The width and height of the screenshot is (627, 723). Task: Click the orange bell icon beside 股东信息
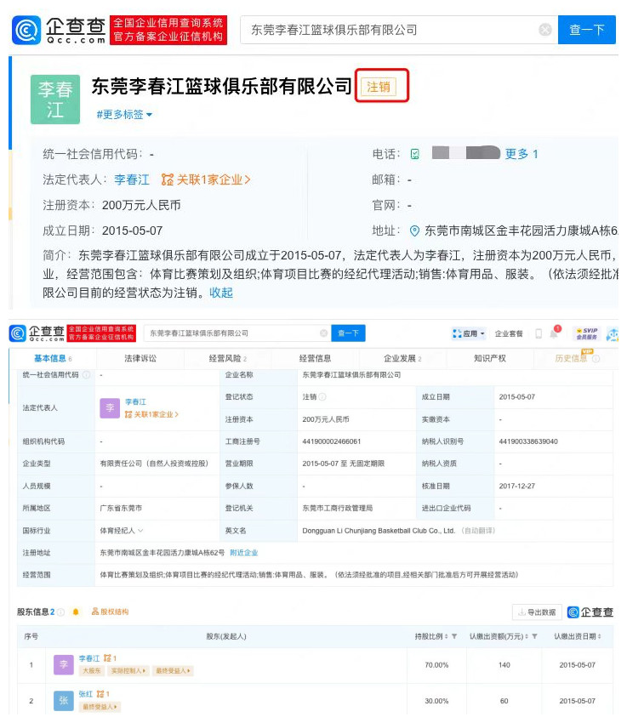point(76,612)
